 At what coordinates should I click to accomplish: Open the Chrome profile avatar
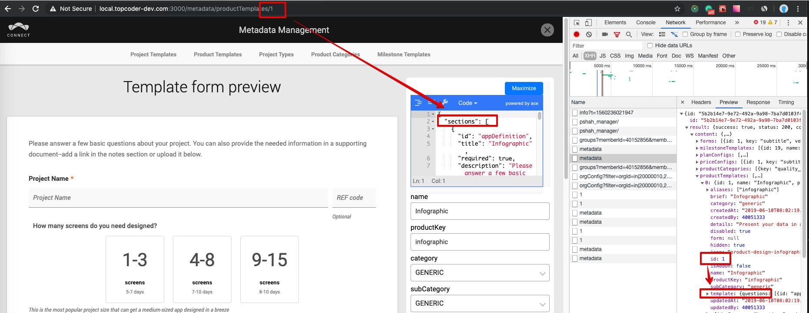(784, 9)
